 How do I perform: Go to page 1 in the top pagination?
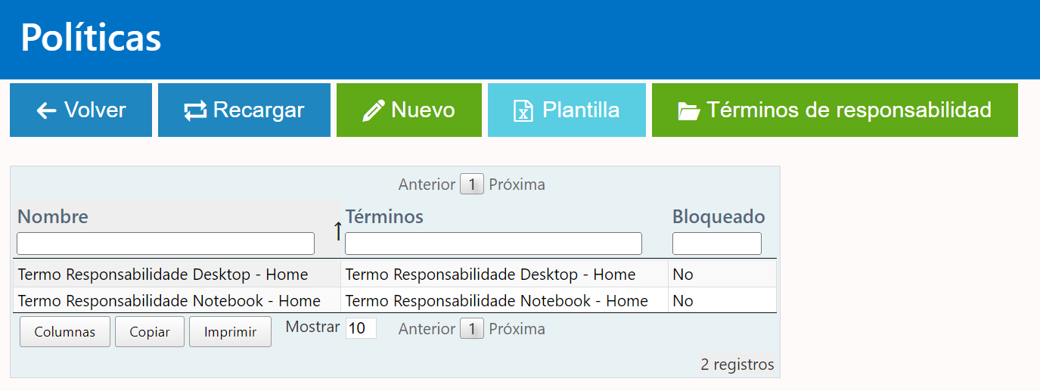click(471, 185)
